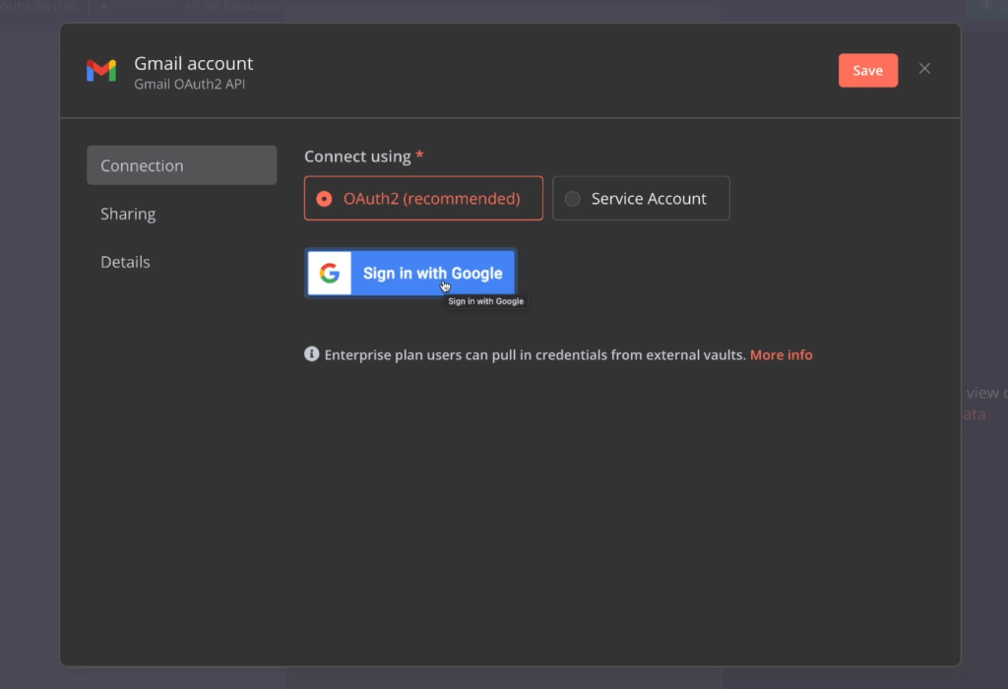The width and height of the screenshot is (1008, 689).
Task: Switch to the Sharing tab
Action: coord(128,214)
